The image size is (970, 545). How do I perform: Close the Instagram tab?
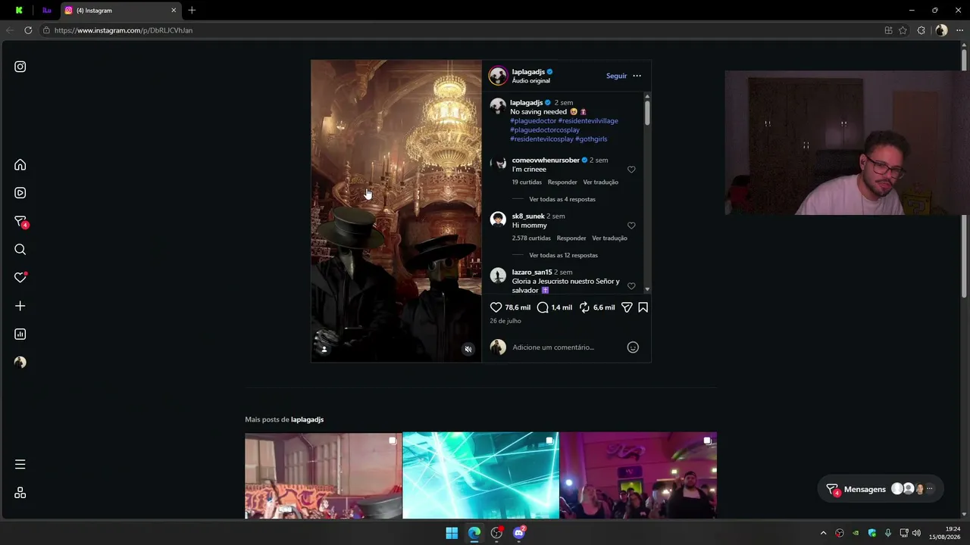pos(174,11)
